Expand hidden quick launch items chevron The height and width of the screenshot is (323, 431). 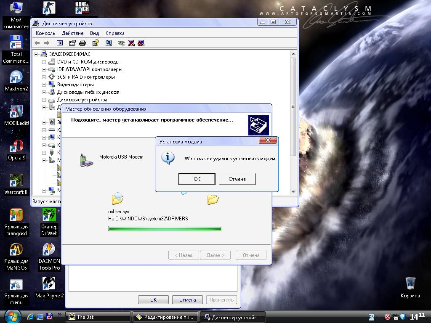pos(60,314)
